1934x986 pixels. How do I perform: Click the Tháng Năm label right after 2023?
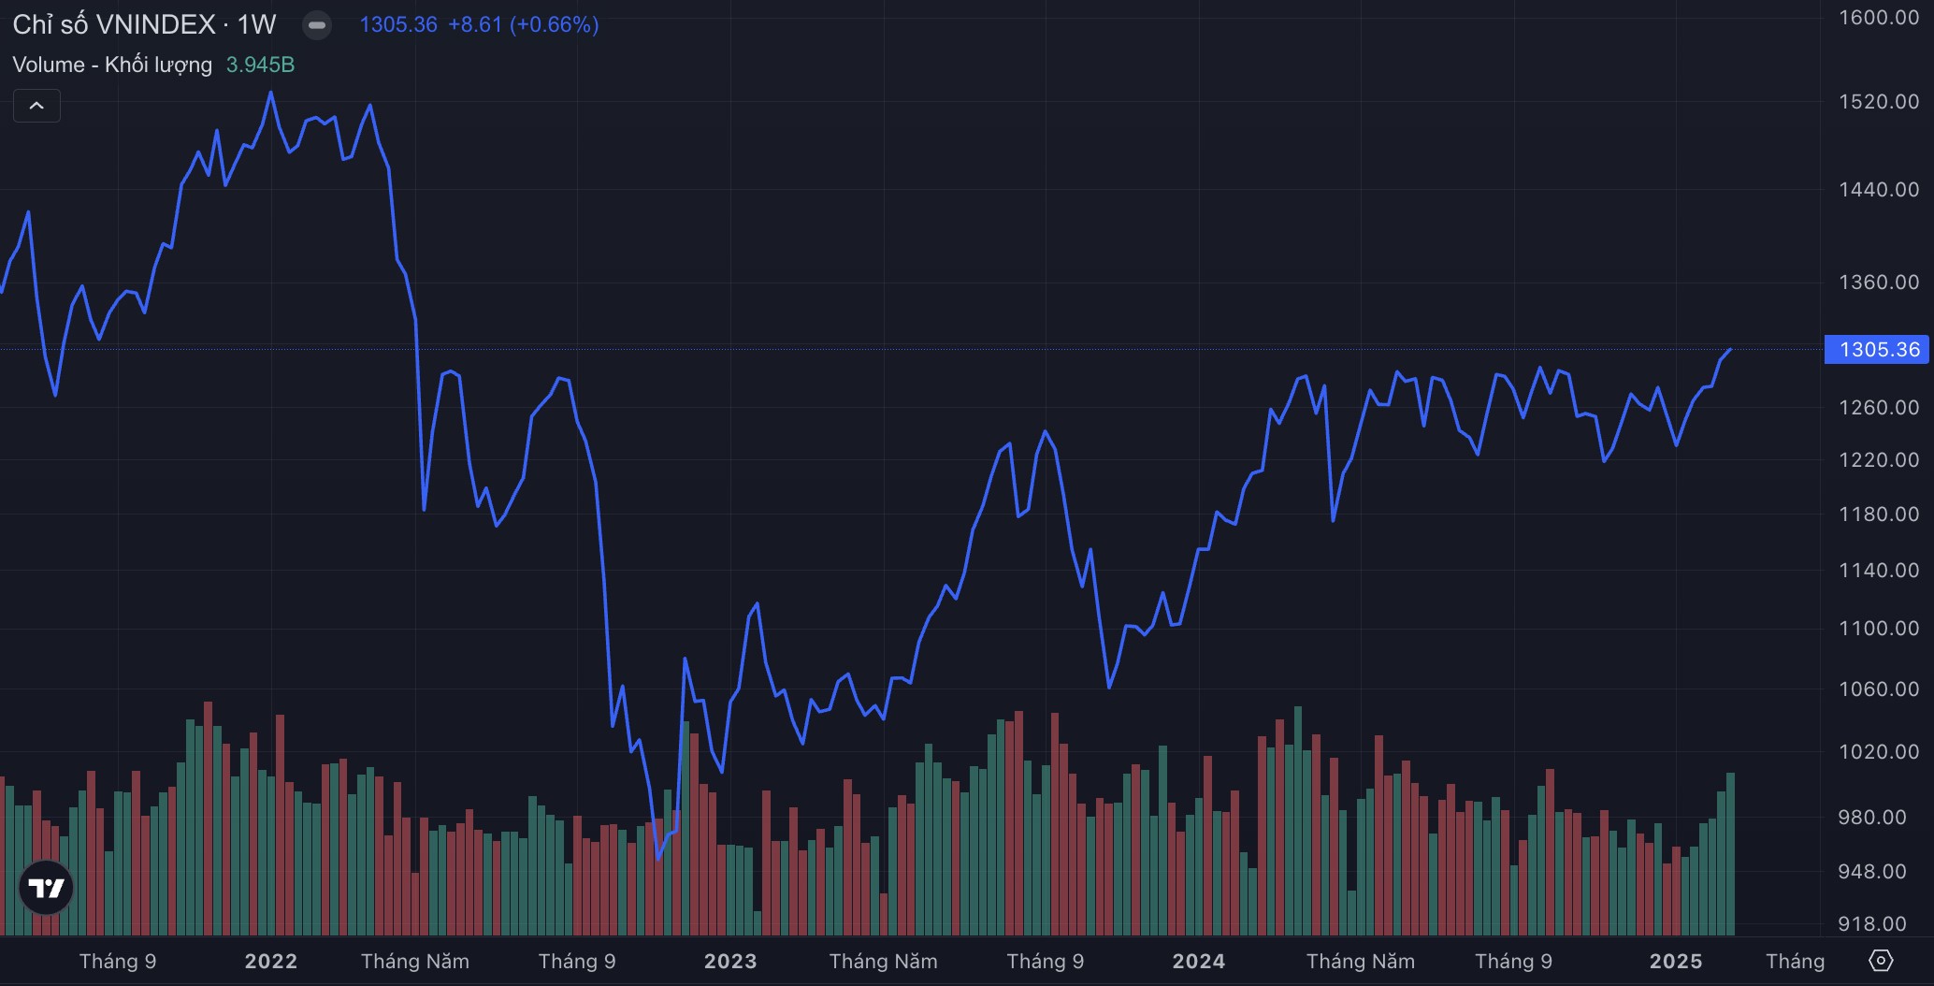[884, 962]
